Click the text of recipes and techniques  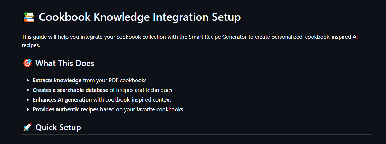coord(141,90)
